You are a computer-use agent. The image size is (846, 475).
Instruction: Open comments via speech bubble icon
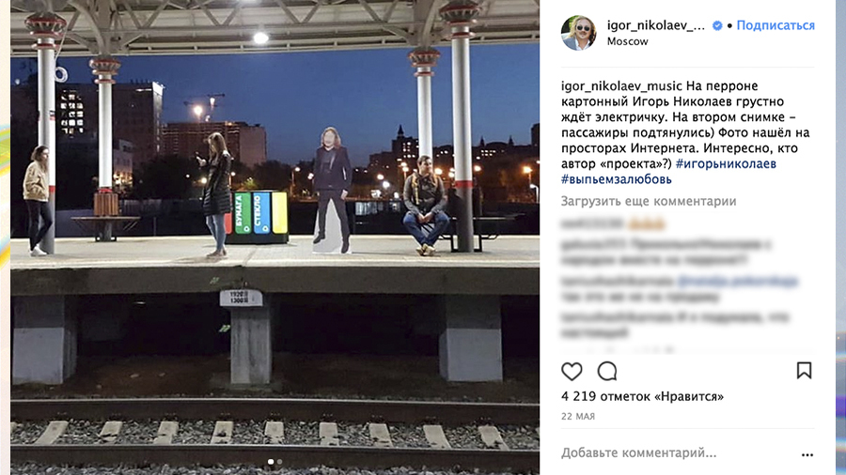[607, 371]
